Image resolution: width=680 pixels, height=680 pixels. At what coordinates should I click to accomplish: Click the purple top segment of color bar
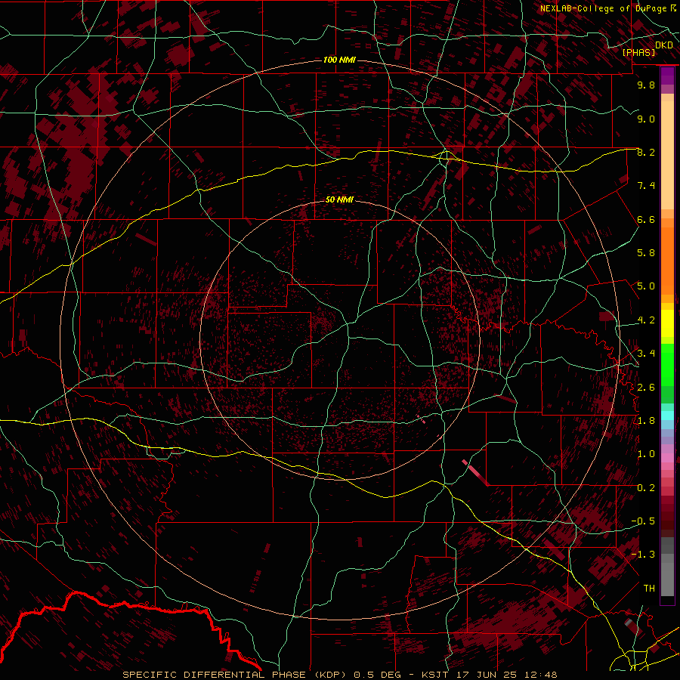click(667, 76)
